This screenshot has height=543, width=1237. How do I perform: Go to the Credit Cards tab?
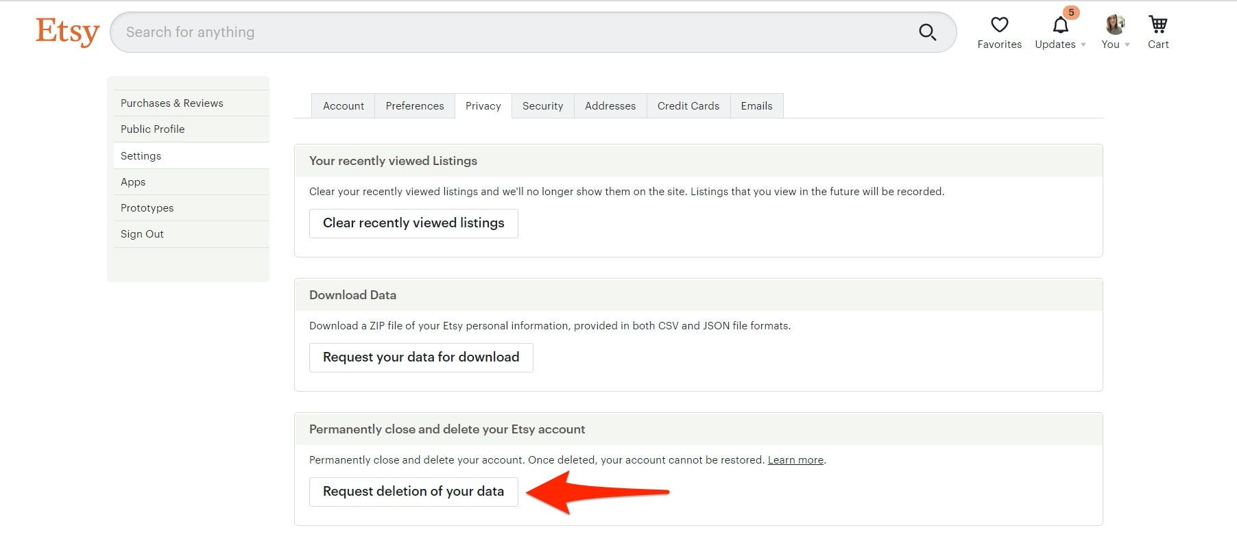coord(688,106)
